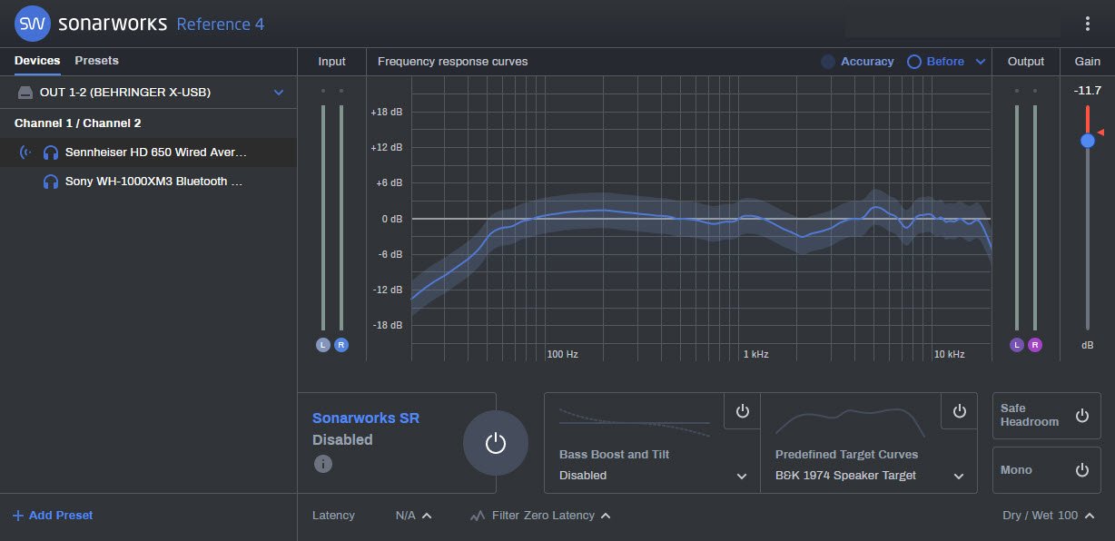Click the Gain slider handle
Screen dimensions: 1115x541
tap(1087, 141)
